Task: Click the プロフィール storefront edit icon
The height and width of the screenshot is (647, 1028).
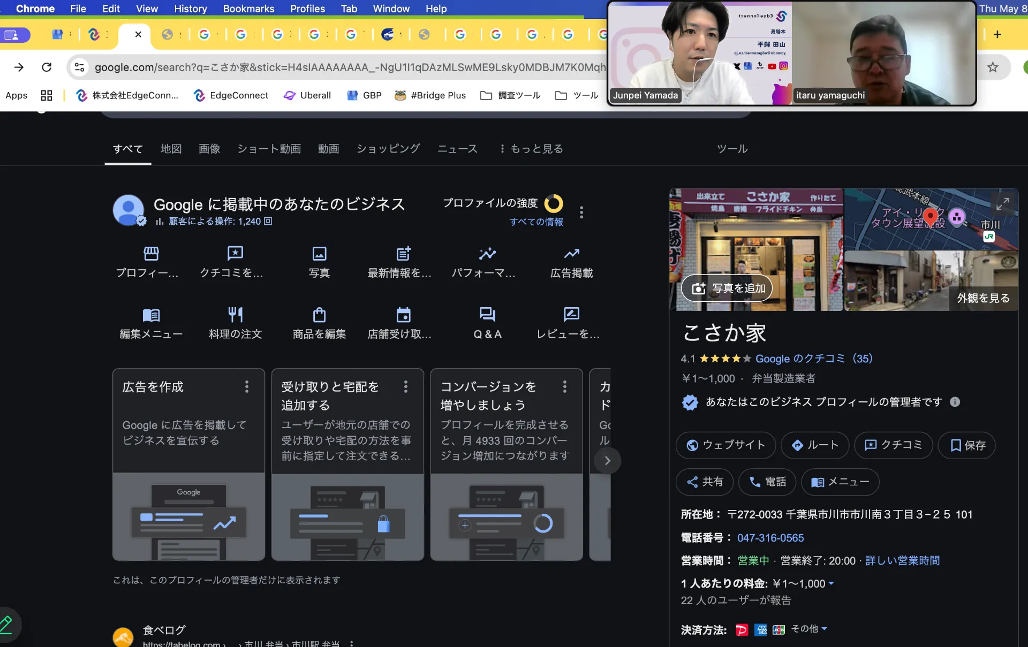Action: [x=152, y=253]
